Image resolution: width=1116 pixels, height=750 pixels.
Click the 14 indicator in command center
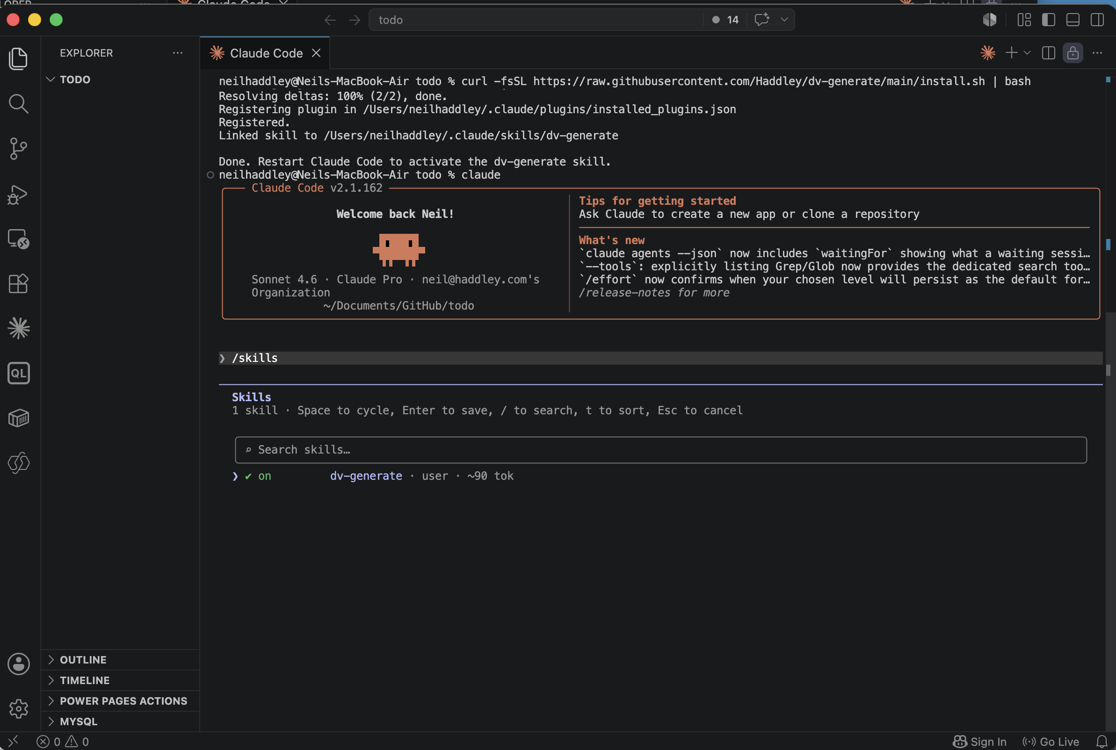pyautogui.click(x=725, y=20)
